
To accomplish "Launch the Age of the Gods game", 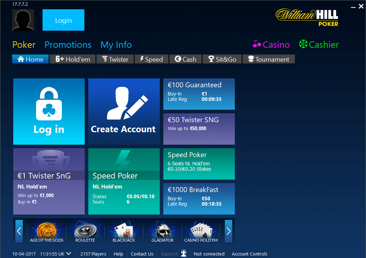I will [47, 232].
